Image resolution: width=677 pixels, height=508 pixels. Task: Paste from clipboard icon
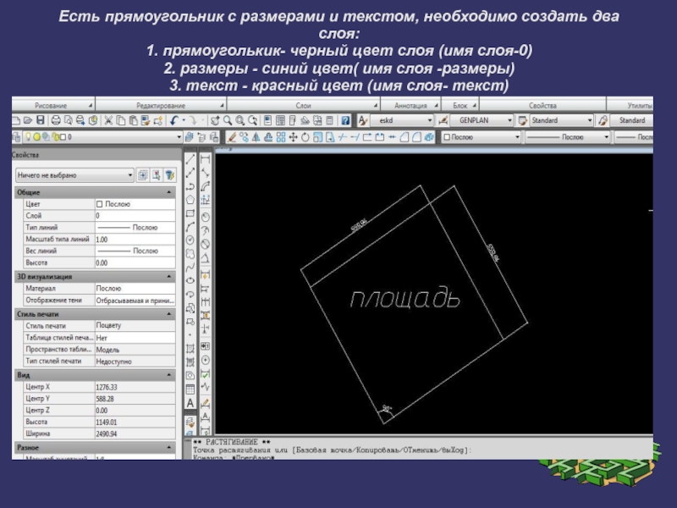(134, 120)
